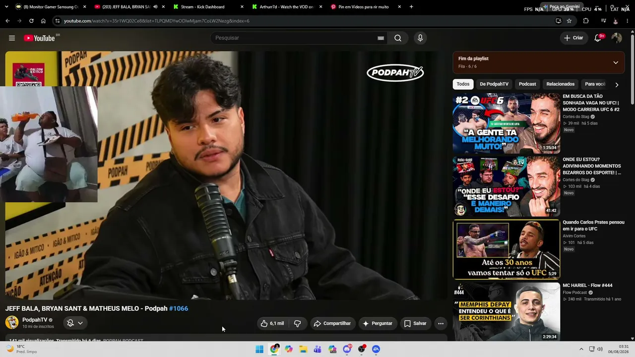The image size is (635, 357).
Task: Close the Stream - Kick Dashboard tab
Action: click(x=242, y=7)
